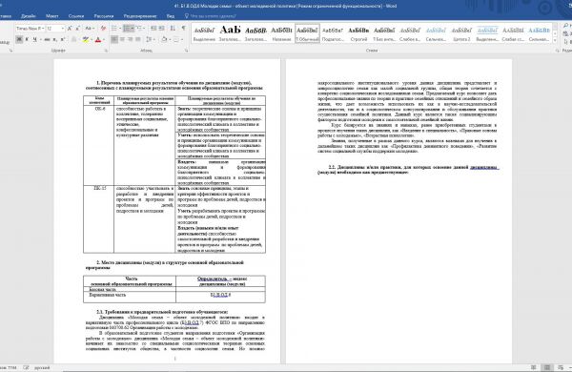The image size is (572, 372).
Task: Toggle strikethrough formatting
Action: click(47, 39)
